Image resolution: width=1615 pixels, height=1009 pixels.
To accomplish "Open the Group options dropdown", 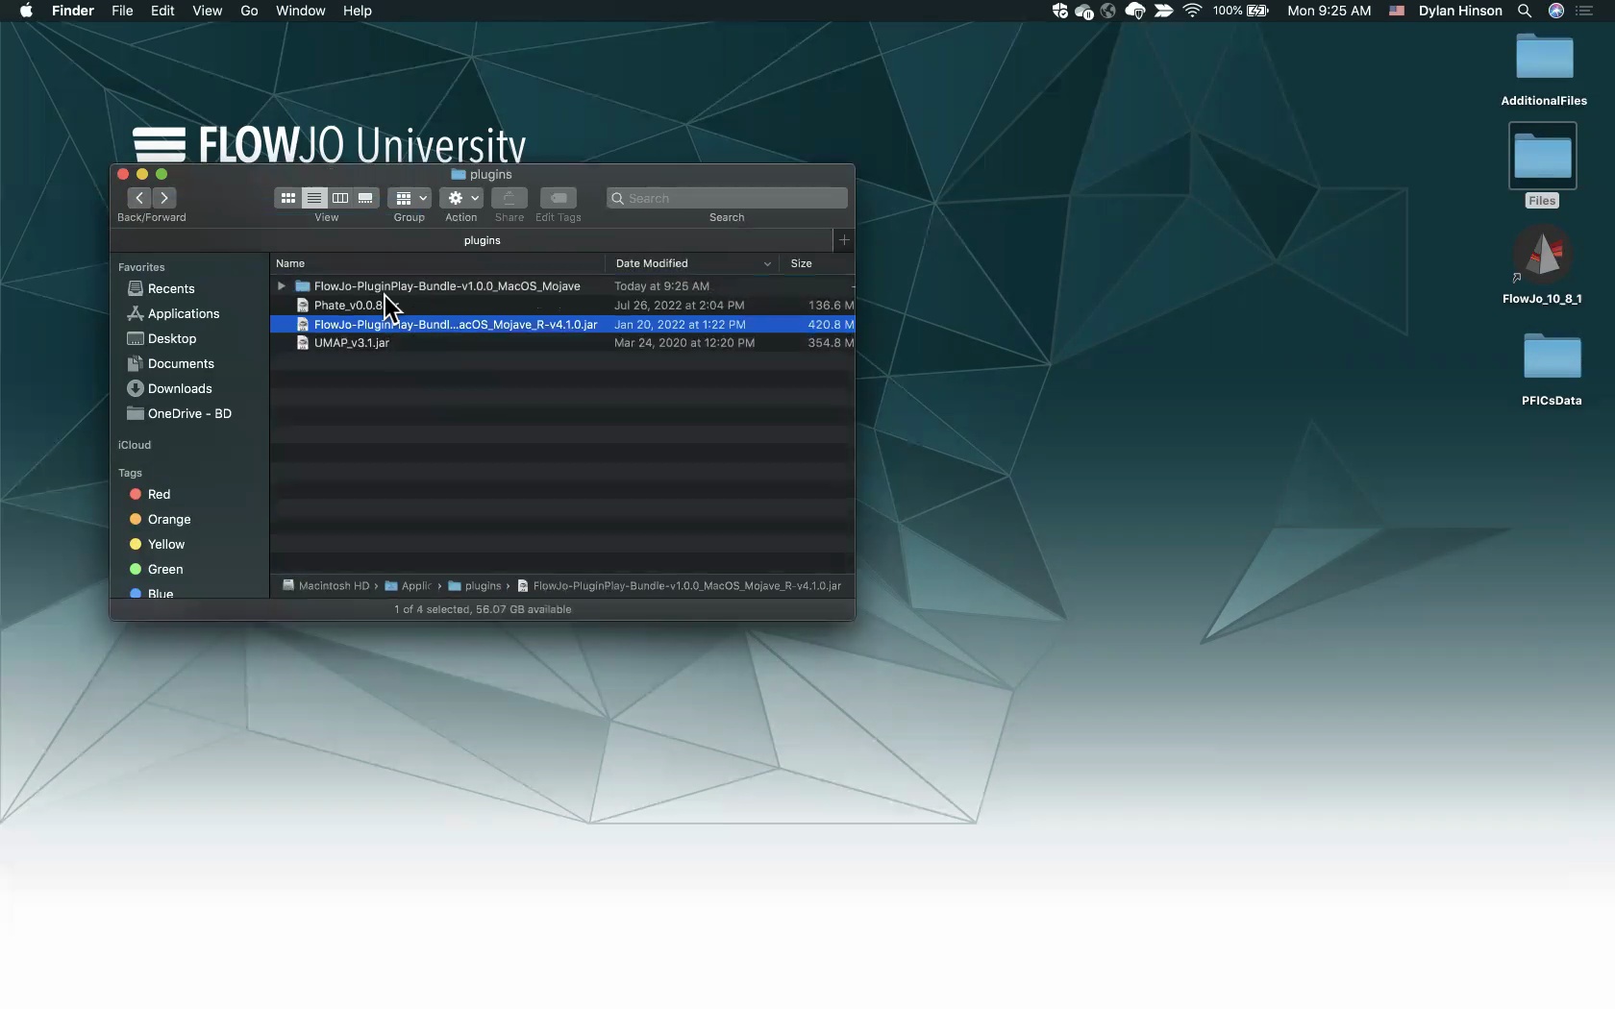I will 410,198.
